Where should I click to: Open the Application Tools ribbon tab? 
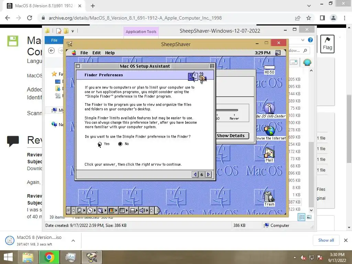pyautogui.click(x=141, y=32)
